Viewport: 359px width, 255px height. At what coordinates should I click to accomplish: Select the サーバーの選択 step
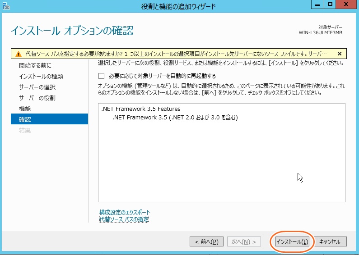coord(37,87)
